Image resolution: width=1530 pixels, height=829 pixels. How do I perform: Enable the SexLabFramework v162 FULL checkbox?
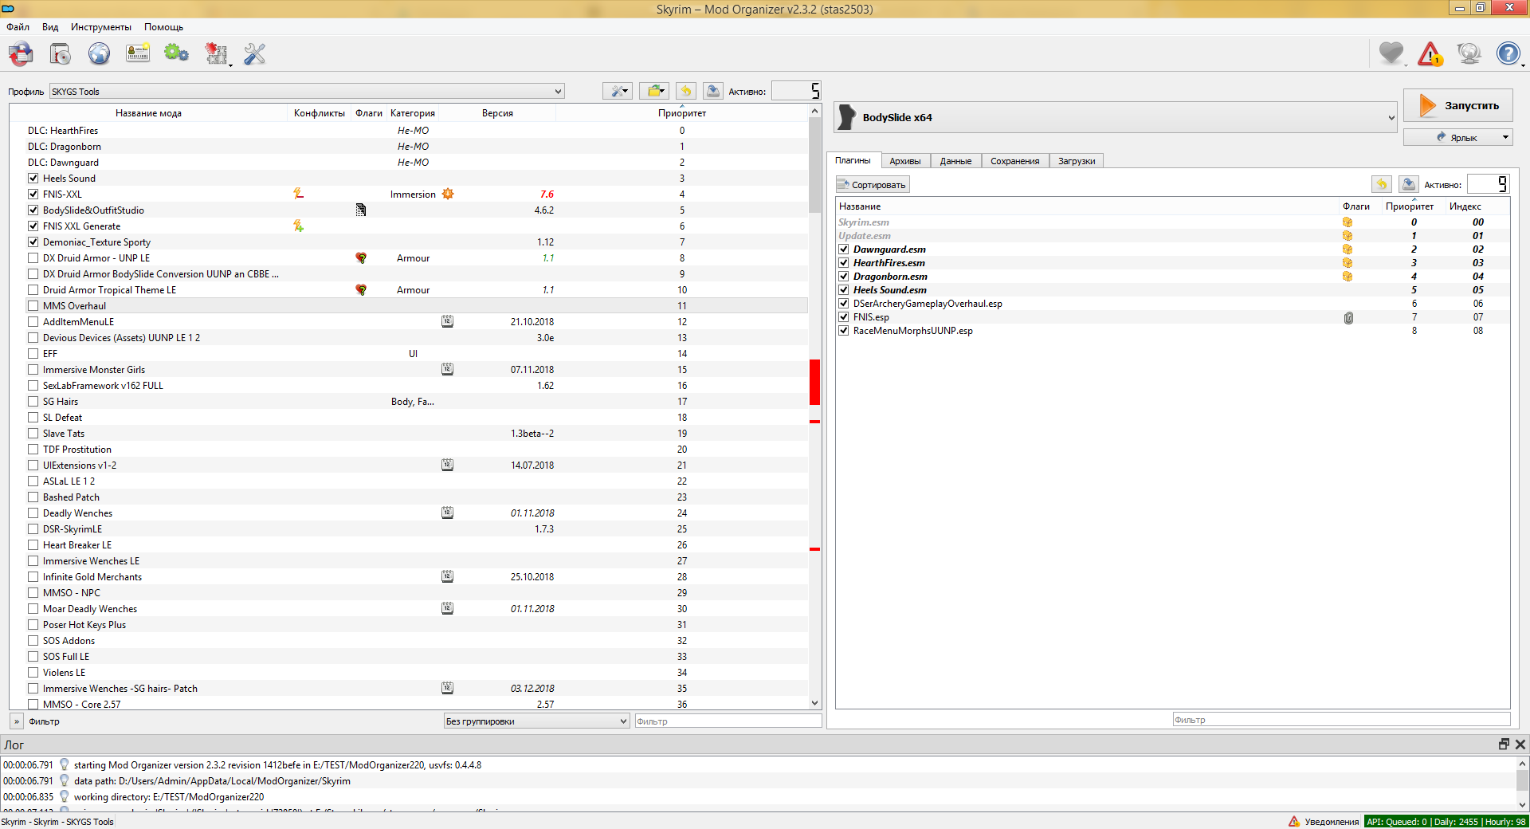click(33, 386)
